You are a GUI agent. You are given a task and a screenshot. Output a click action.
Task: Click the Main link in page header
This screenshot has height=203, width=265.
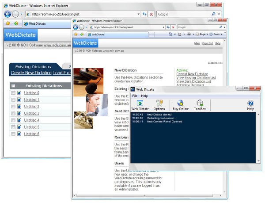(197, 43)
